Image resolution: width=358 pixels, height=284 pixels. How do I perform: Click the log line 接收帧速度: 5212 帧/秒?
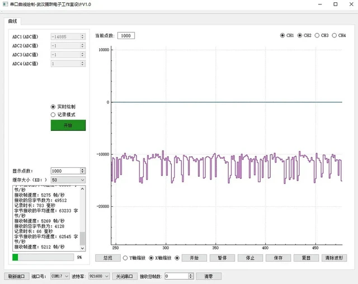tap(39, 247)
